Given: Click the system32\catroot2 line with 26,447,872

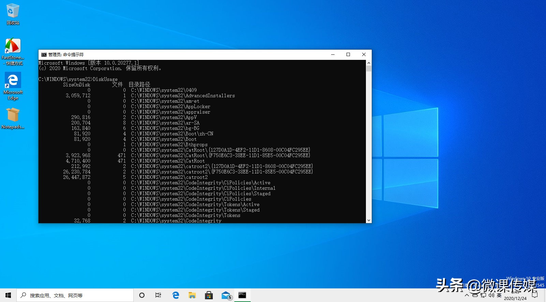Looking at the screenshot, I should pyautogui.click(x=169, y=177).
